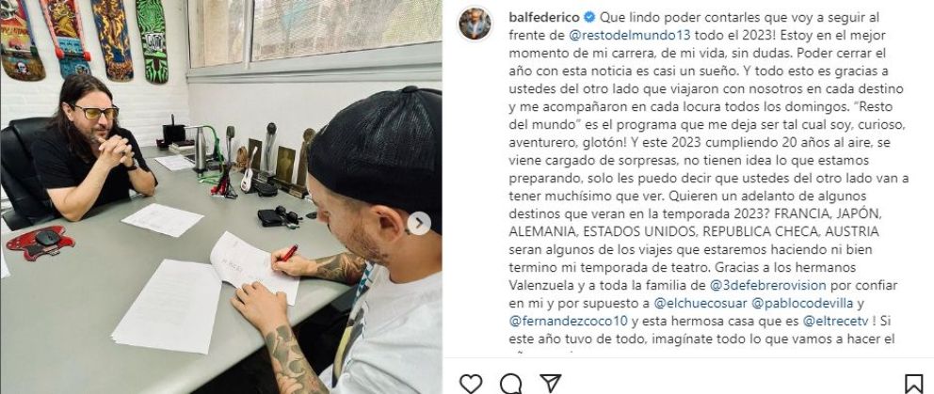Click the black beanie in the photo
The image size is (934, 394).
point(377,151)
